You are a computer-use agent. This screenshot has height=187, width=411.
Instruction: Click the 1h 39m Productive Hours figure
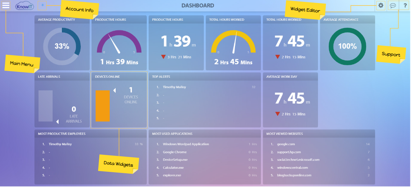178,41
